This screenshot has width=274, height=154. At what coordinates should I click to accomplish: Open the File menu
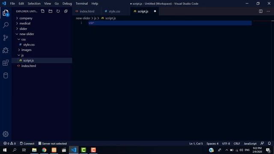[12, 3]
